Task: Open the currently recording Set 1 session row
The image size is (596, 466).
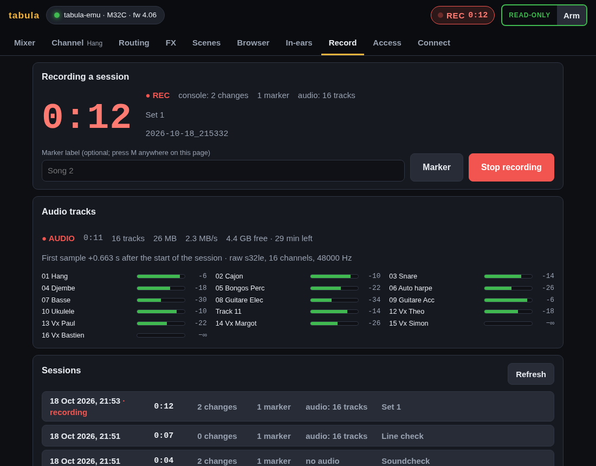Action: (x=298, y=406)
